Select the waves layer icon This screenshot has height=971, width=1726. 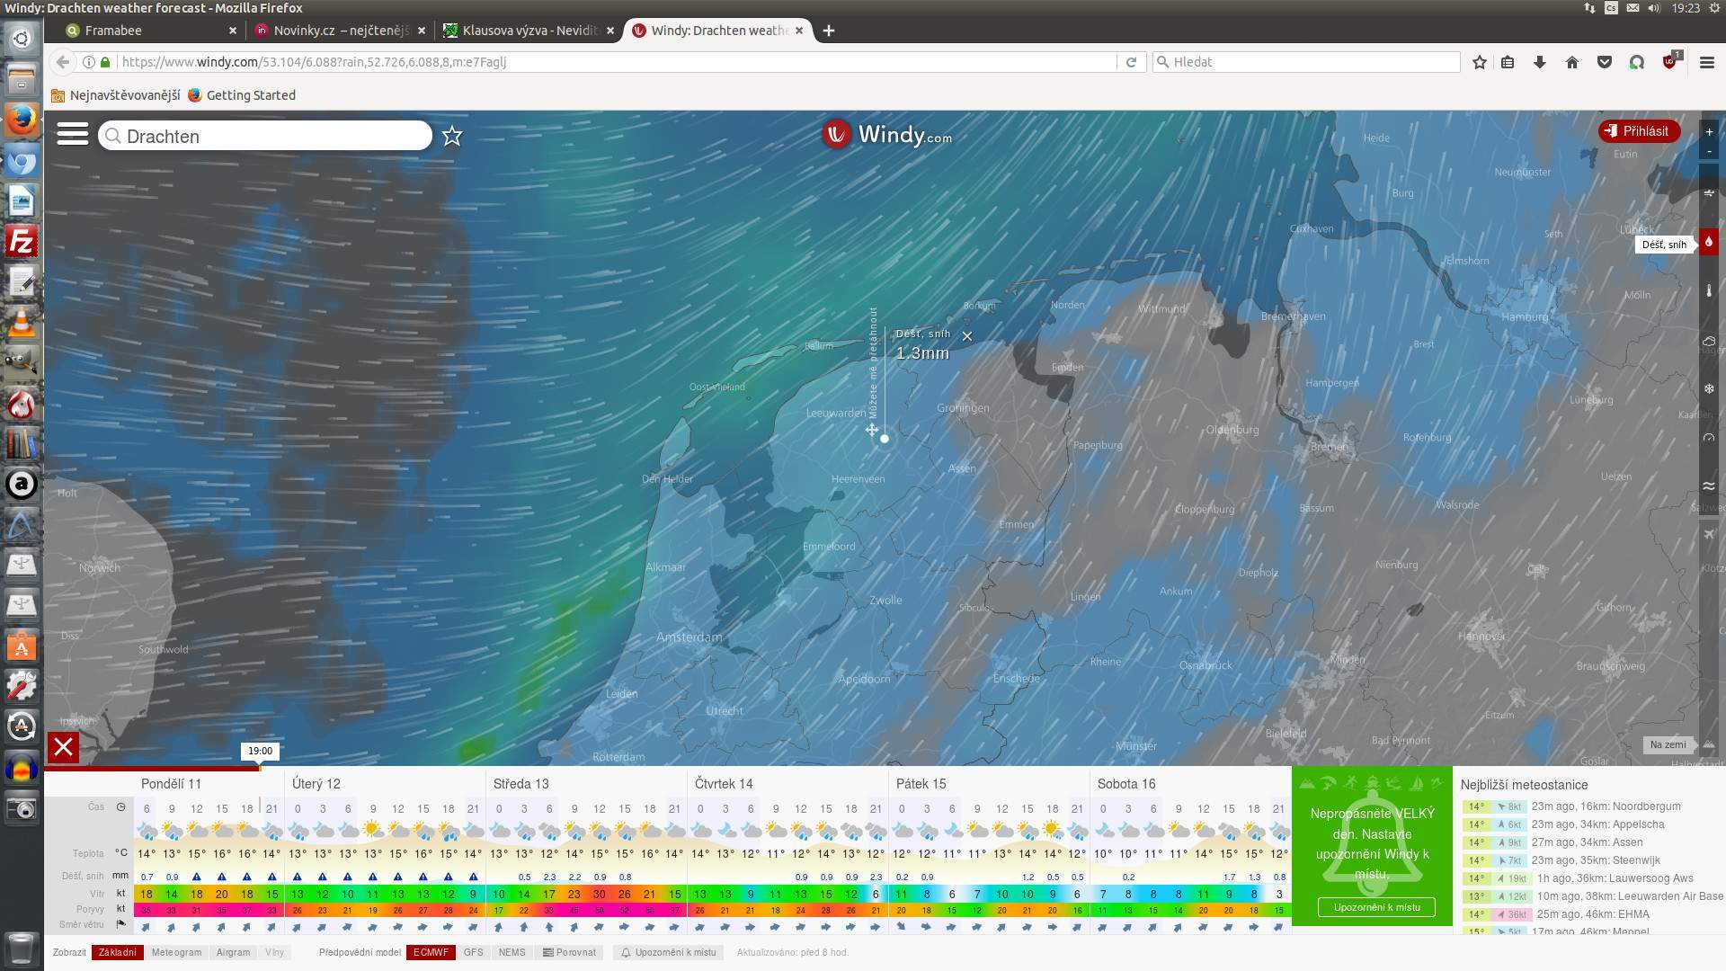pyautogui.click(x=1708, y=486)
